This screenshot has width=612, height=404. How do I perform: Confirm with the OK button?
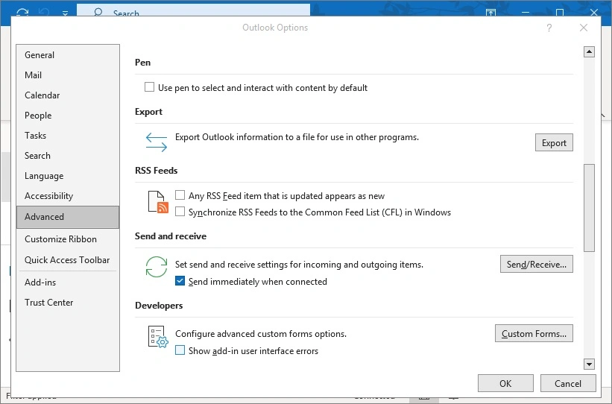pyautogui.click(x=505, y=383)
